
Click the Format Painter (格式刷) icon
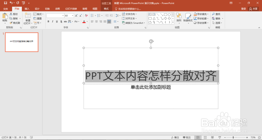[11, 23]
